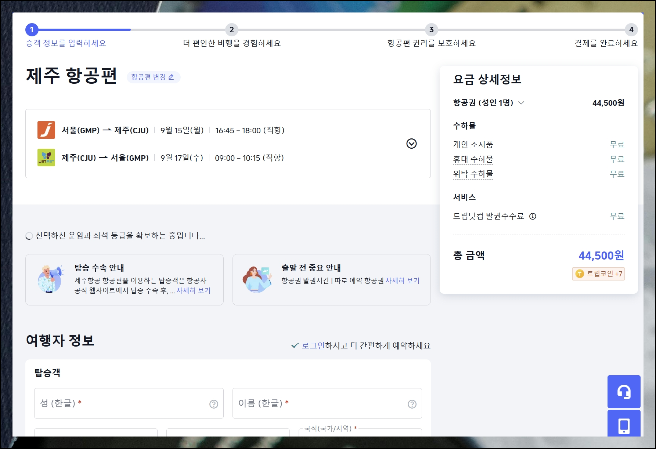
Task: Click the 서울(GMP) → 제주(CJU) route text
Action: pos(105,130)
